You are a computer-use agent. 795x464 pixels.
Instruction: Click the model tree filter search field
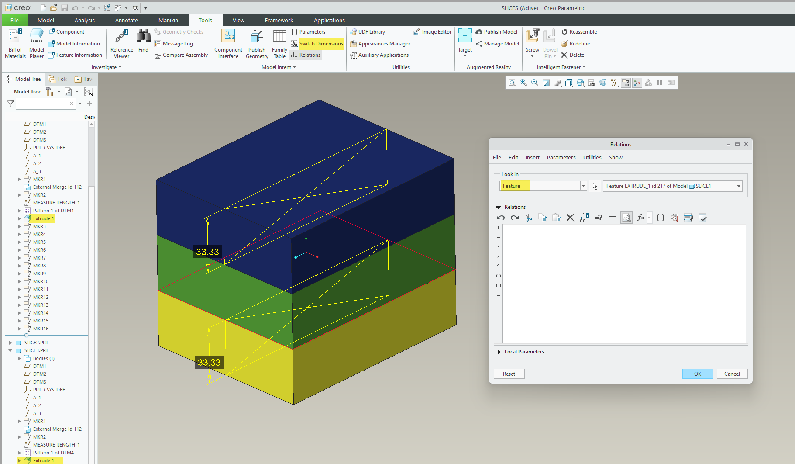[44, 104]
